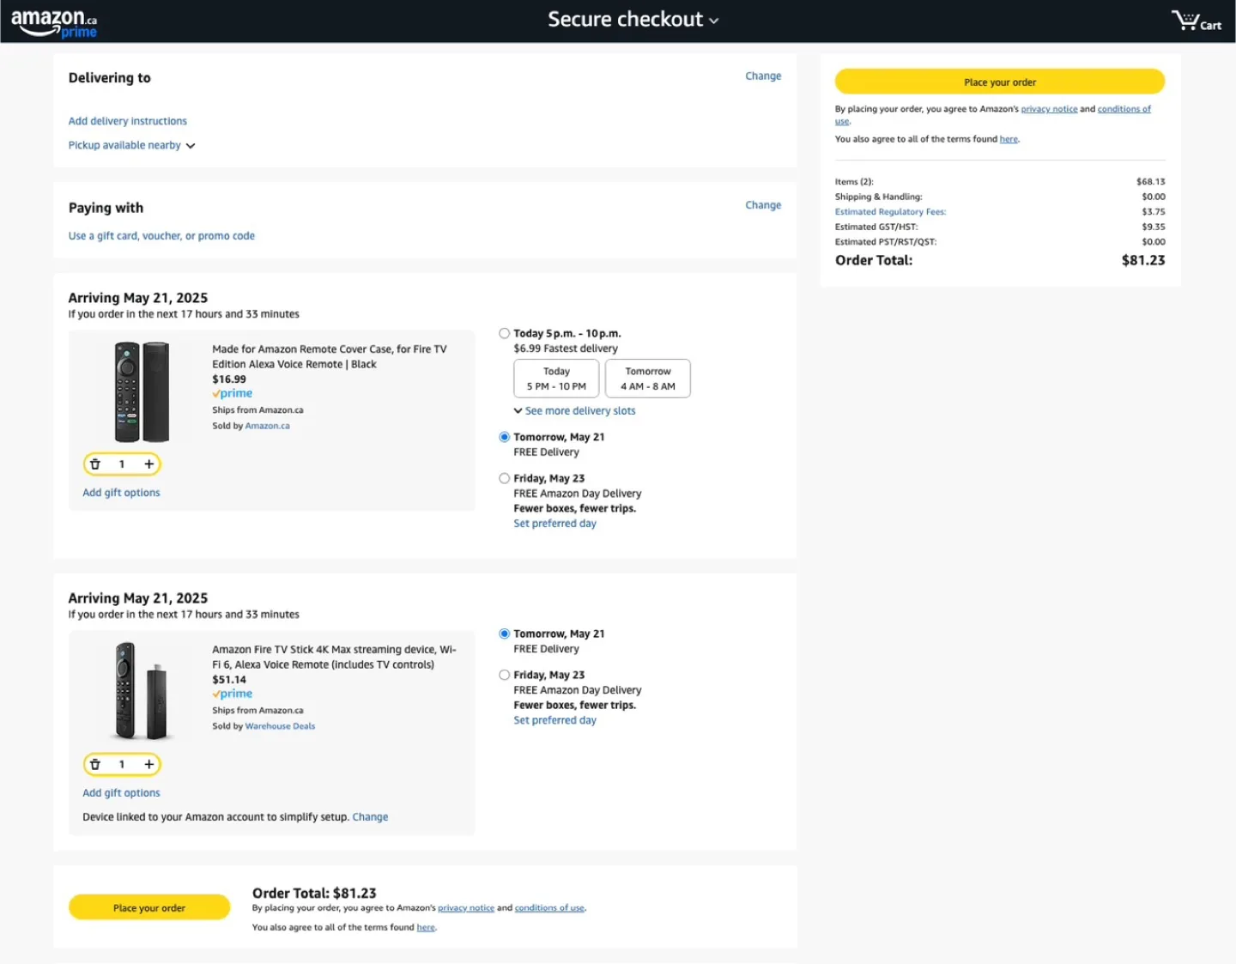Viewport: 1236px width, 964px height.
Task: Open the shopping cart icon
Action: point(1196,21)
